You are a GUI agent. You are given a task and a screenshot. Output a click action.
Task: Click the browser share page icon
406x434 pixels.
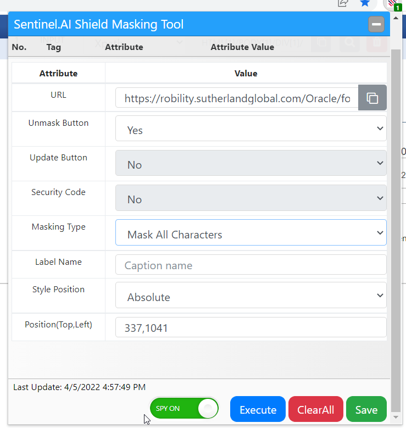(x=343, y=3)
